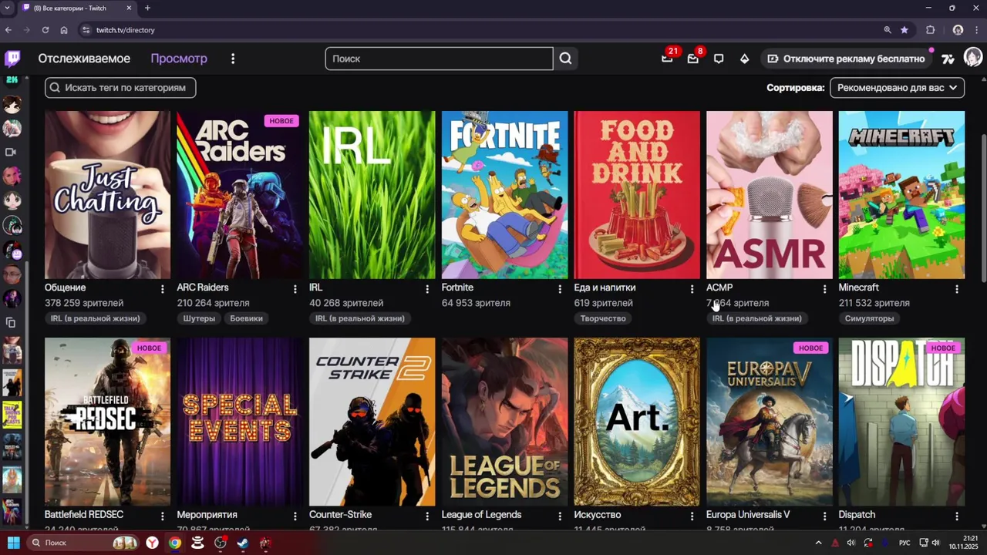Open the Turbo icon beside ad-free button
This screenshot has width=987, height=555.
(948, 59)
